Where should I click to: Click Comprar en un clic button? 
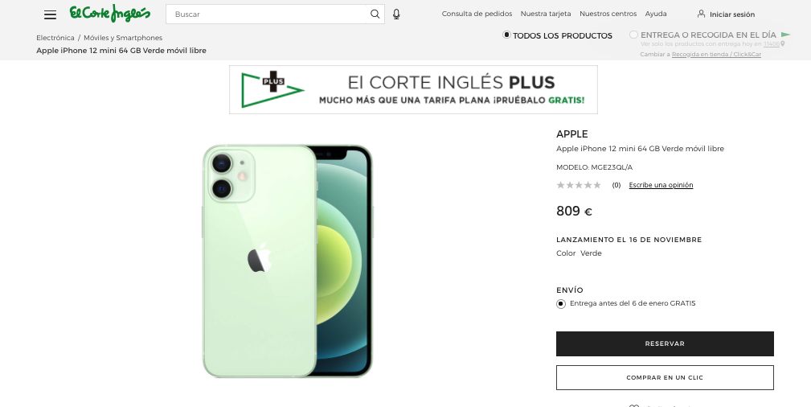665,377
